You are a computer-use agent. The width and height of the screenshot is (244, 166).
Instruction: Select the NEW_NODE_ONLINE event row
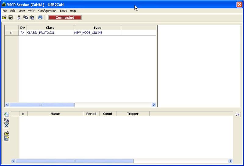pyautogui.click(x=88, y=33)
